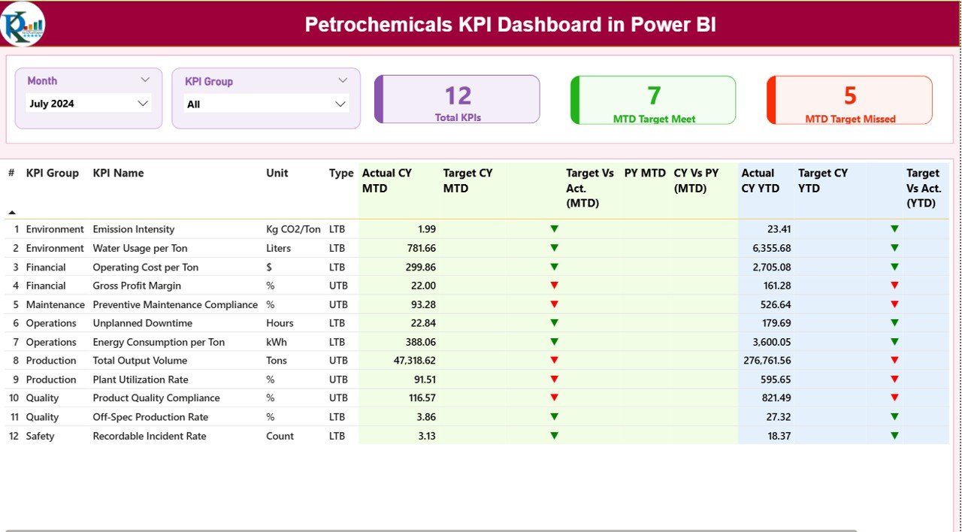Click the RD Solutions logo

[x=23, y=23]
